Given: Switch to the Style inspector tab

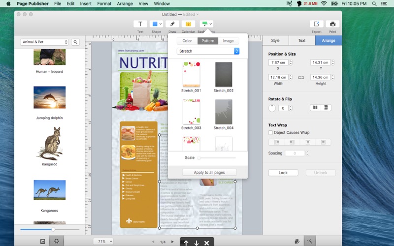Looking at the screenshot, I should [275, 40].
